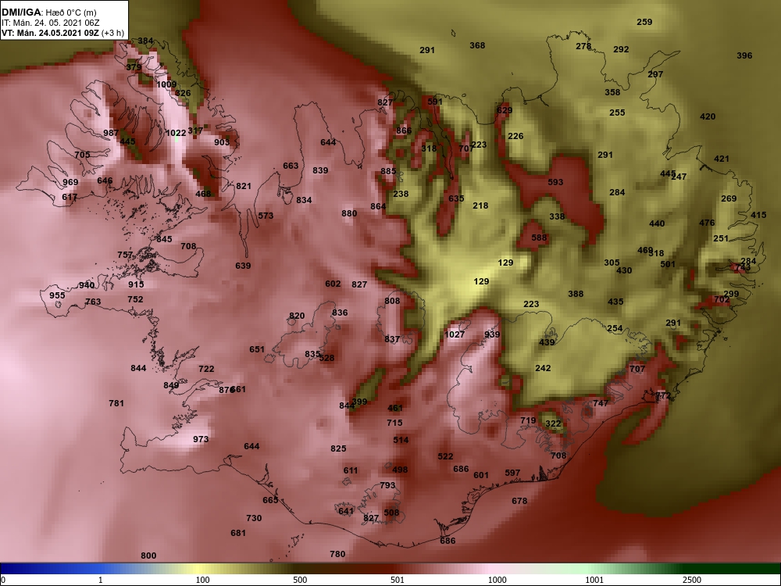781x586 pixels.
Task: Click the 969 map value
Action: tap(70, 182)
